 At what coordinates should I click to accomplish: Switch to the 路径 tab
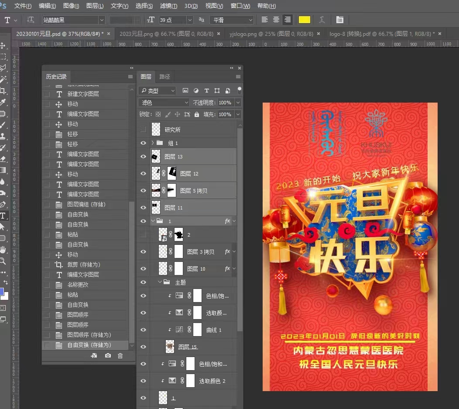point(165,76)
